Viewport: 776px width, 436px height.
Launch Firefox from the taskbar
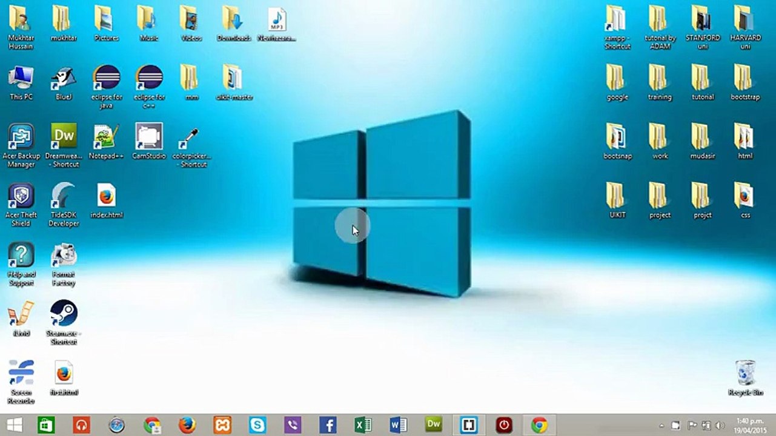[187, 425]
